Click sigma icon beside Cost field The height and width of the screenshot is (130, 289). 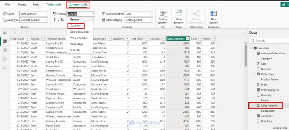coord(258,64)
